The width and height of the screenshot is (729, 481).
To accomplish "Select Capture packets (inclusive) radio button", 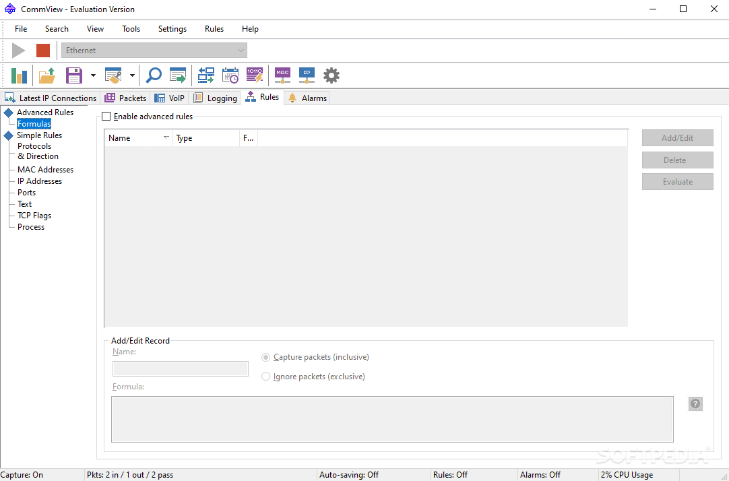I will (x=265, y=357).
